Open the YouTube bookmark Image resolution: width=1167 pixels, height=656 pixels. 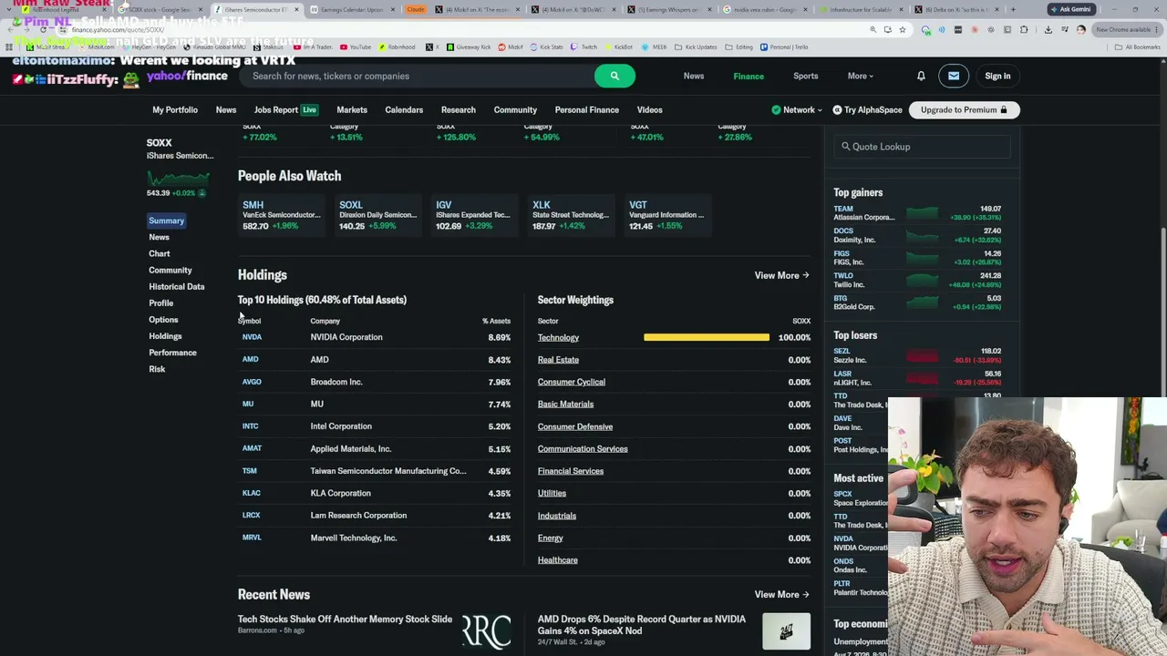pyautogui.click(x=356, y=46)
